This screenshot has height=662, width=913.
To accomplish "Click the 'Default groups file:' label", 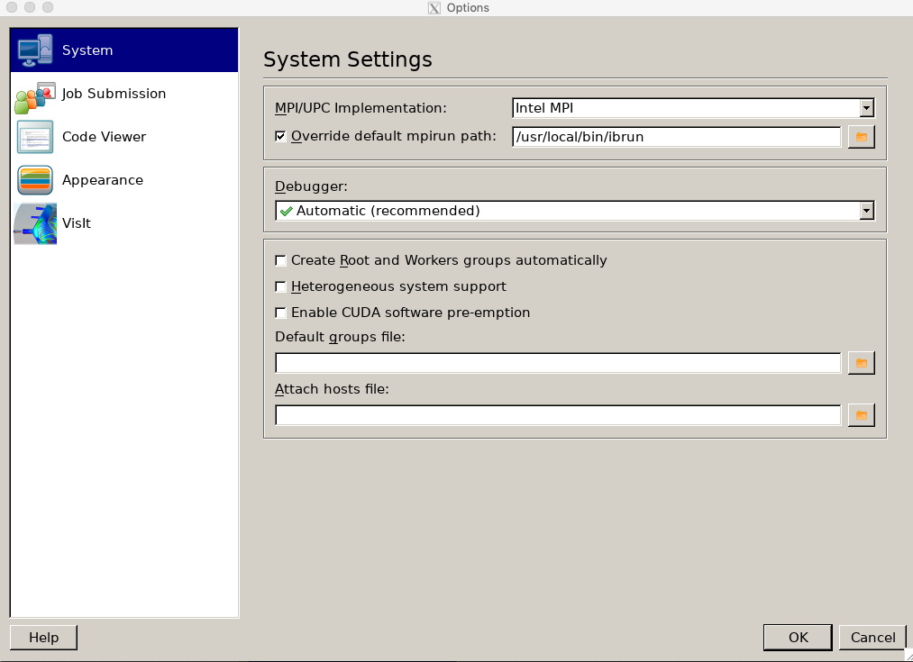I will (340, 337).
